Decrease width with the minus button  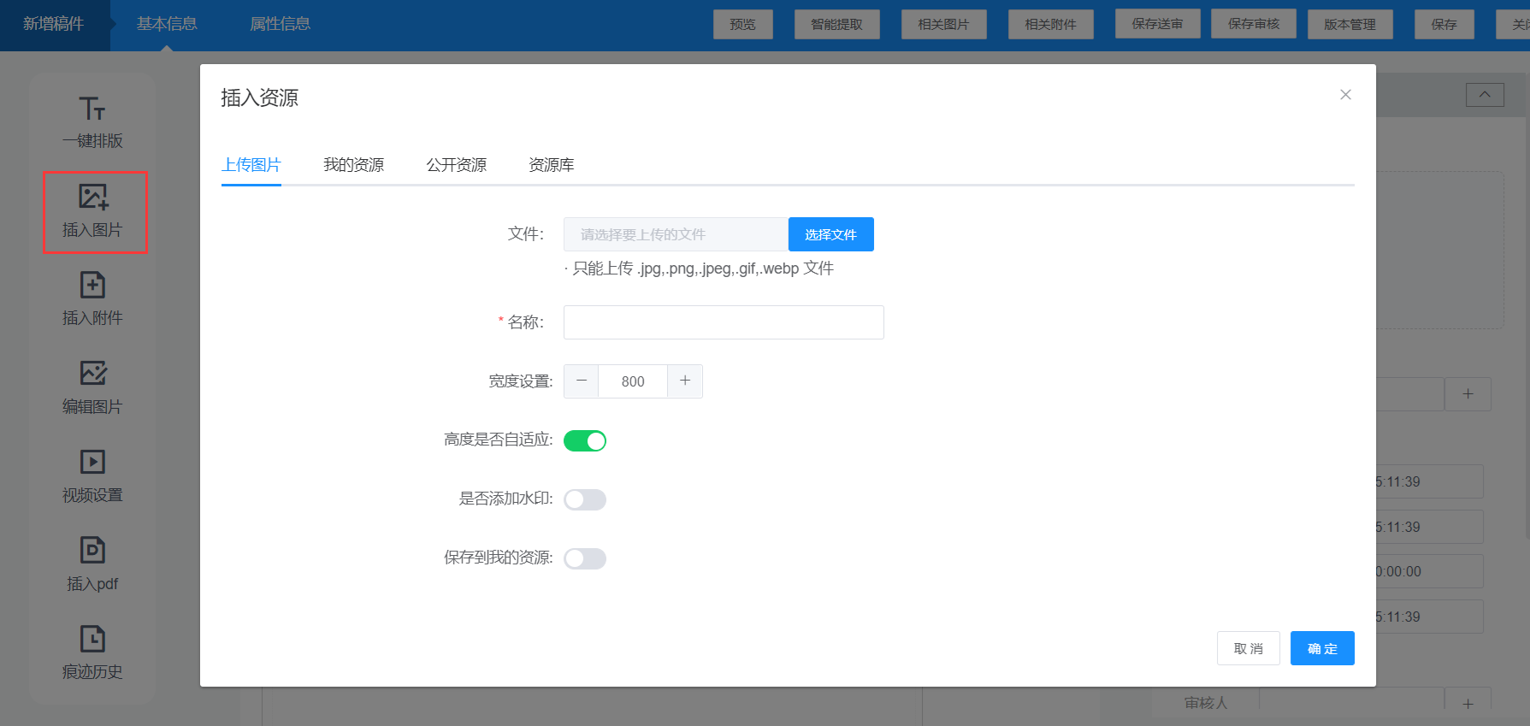582,381
